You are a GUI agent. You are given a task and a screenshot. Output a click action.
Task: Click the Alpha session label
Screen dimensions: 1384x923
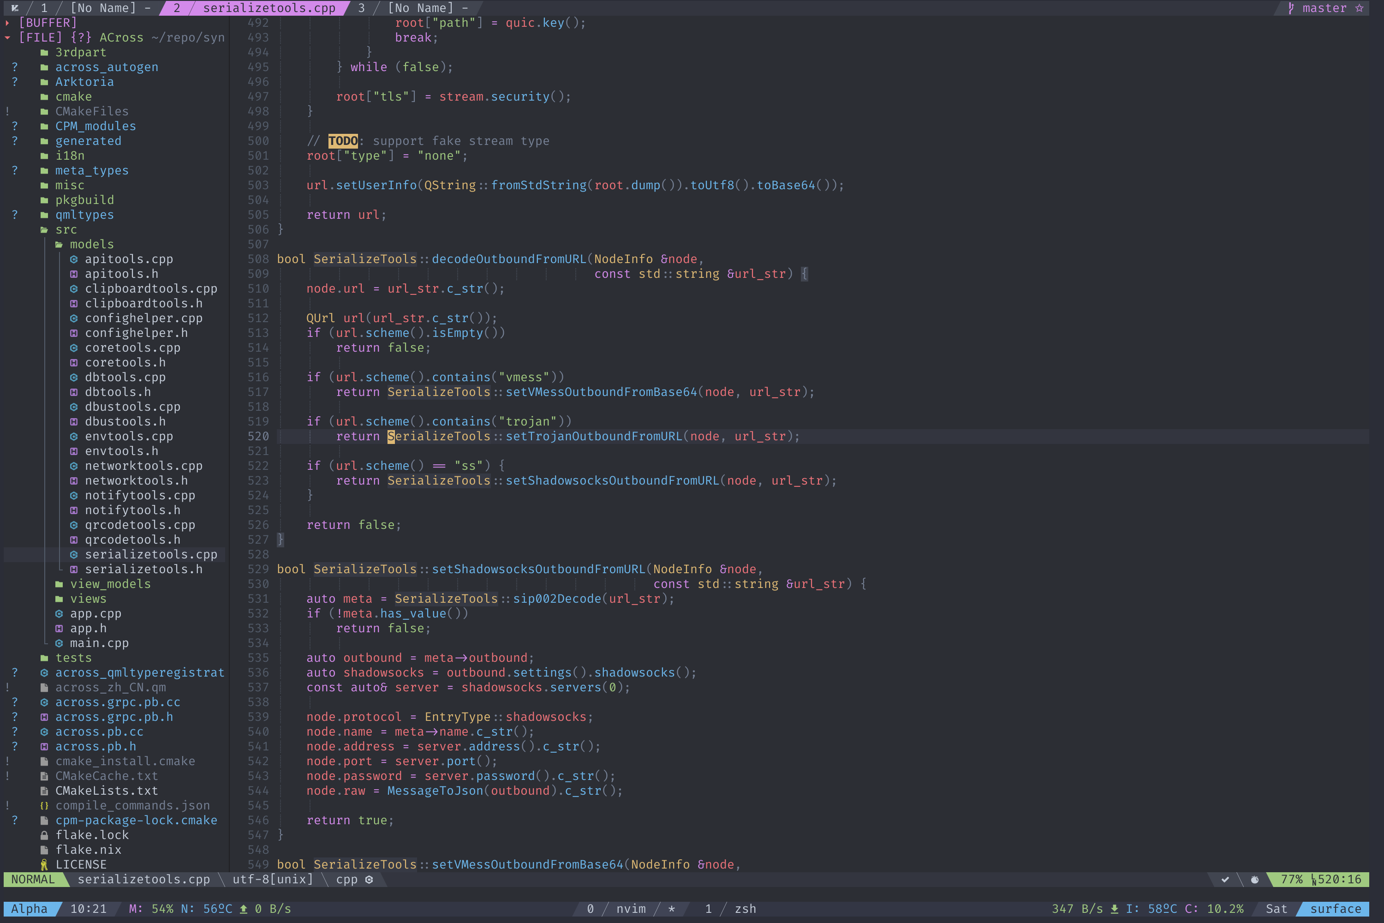[x=30, y=909]
